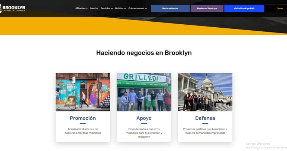The image size is (287, 151).
Task: Select the heading Haciendo negocios en Brooklyn
Action: tap(144, 53)
